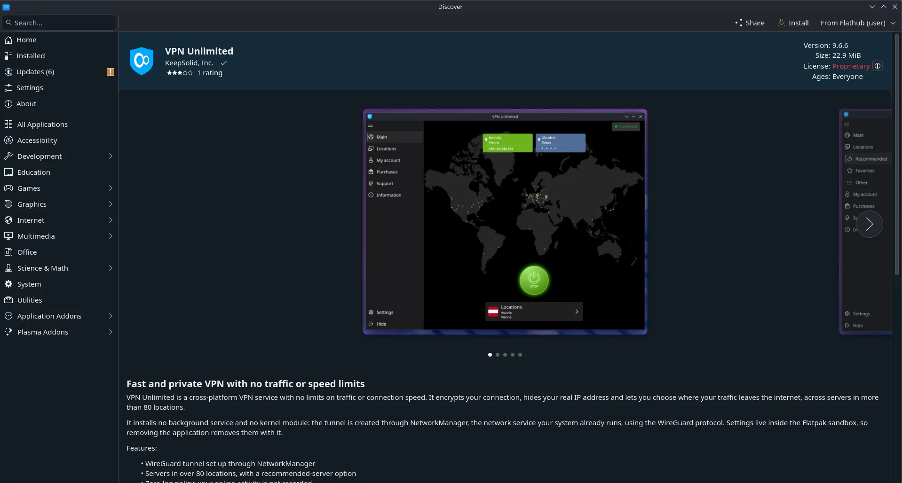
Task: Open the 1 rating reviews link
Action: point(210,73)
